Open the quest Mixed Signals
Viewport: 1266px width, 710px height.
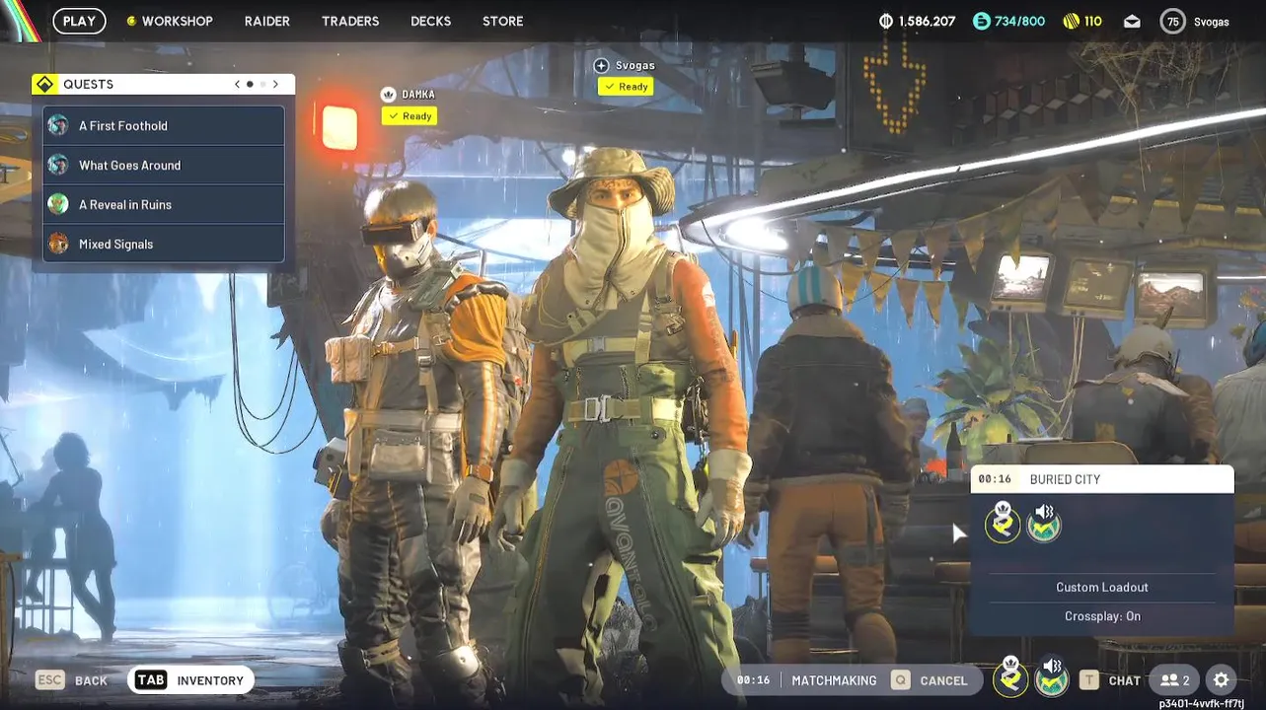(164, 245)
